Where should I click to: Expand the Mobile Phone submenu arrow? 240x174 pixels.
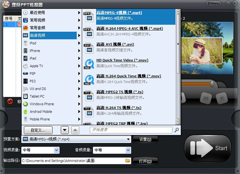(x=79, y=119)
